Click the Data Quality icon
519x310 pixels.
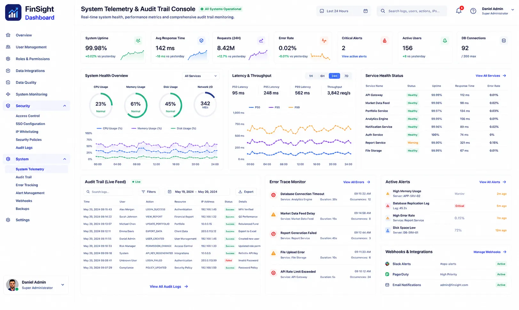(8, 83)
